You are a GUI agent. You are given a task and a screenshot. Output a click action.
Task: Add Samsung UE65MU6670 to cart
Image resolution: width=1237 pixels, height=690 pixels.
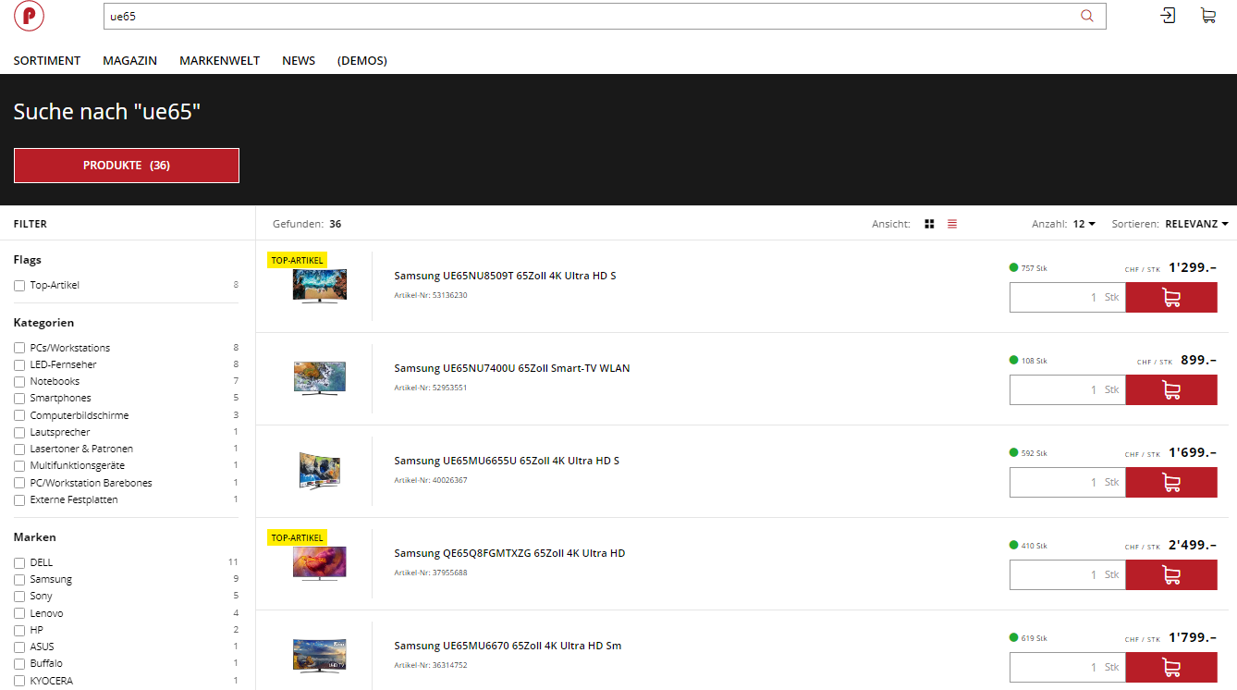[1170, 667]
